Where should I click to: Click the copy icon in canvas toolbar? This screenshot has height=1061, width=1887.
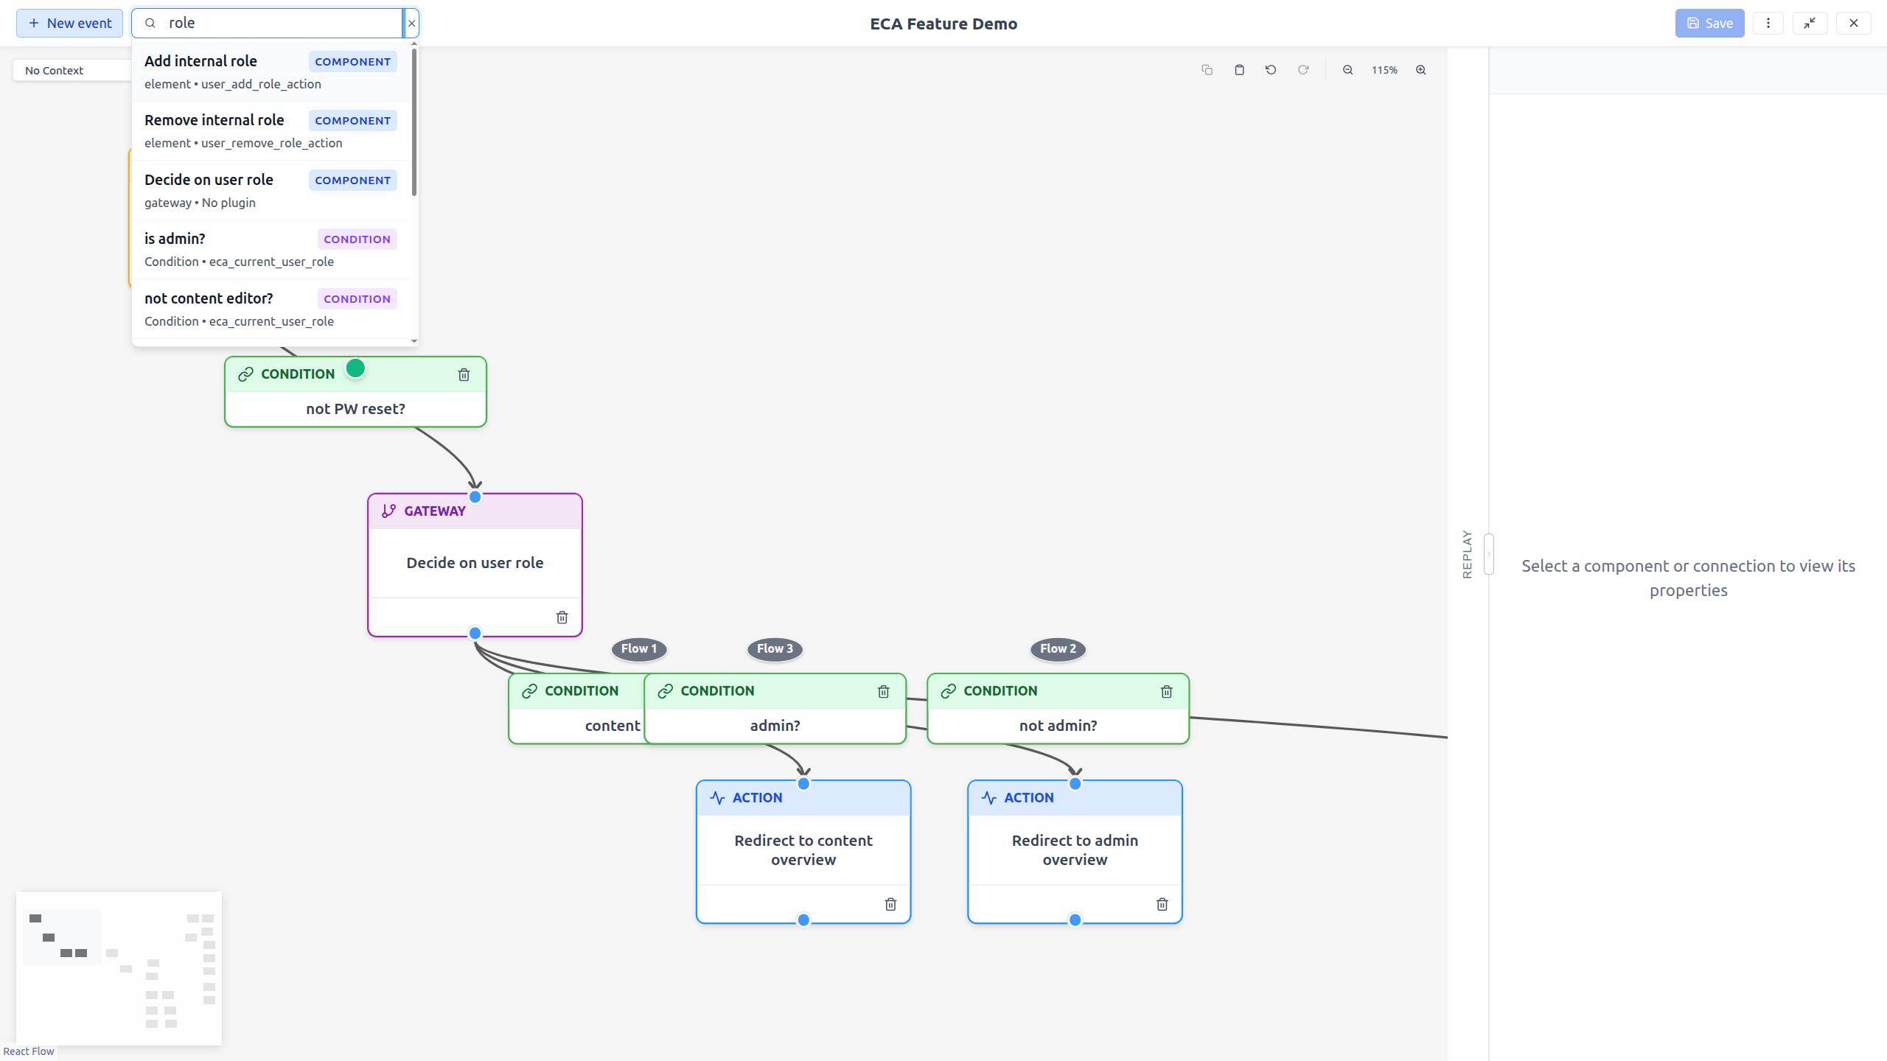click(x=1207, y=70)
